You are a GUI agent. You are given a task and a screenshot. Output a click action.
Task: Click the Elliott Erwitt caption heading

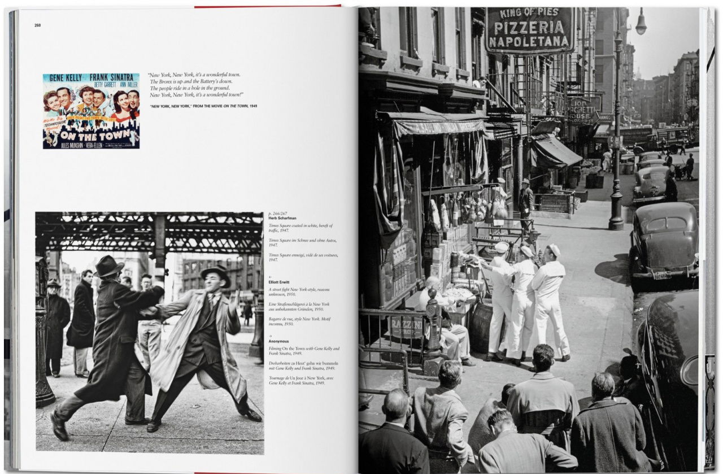click(x=280, y=281)
